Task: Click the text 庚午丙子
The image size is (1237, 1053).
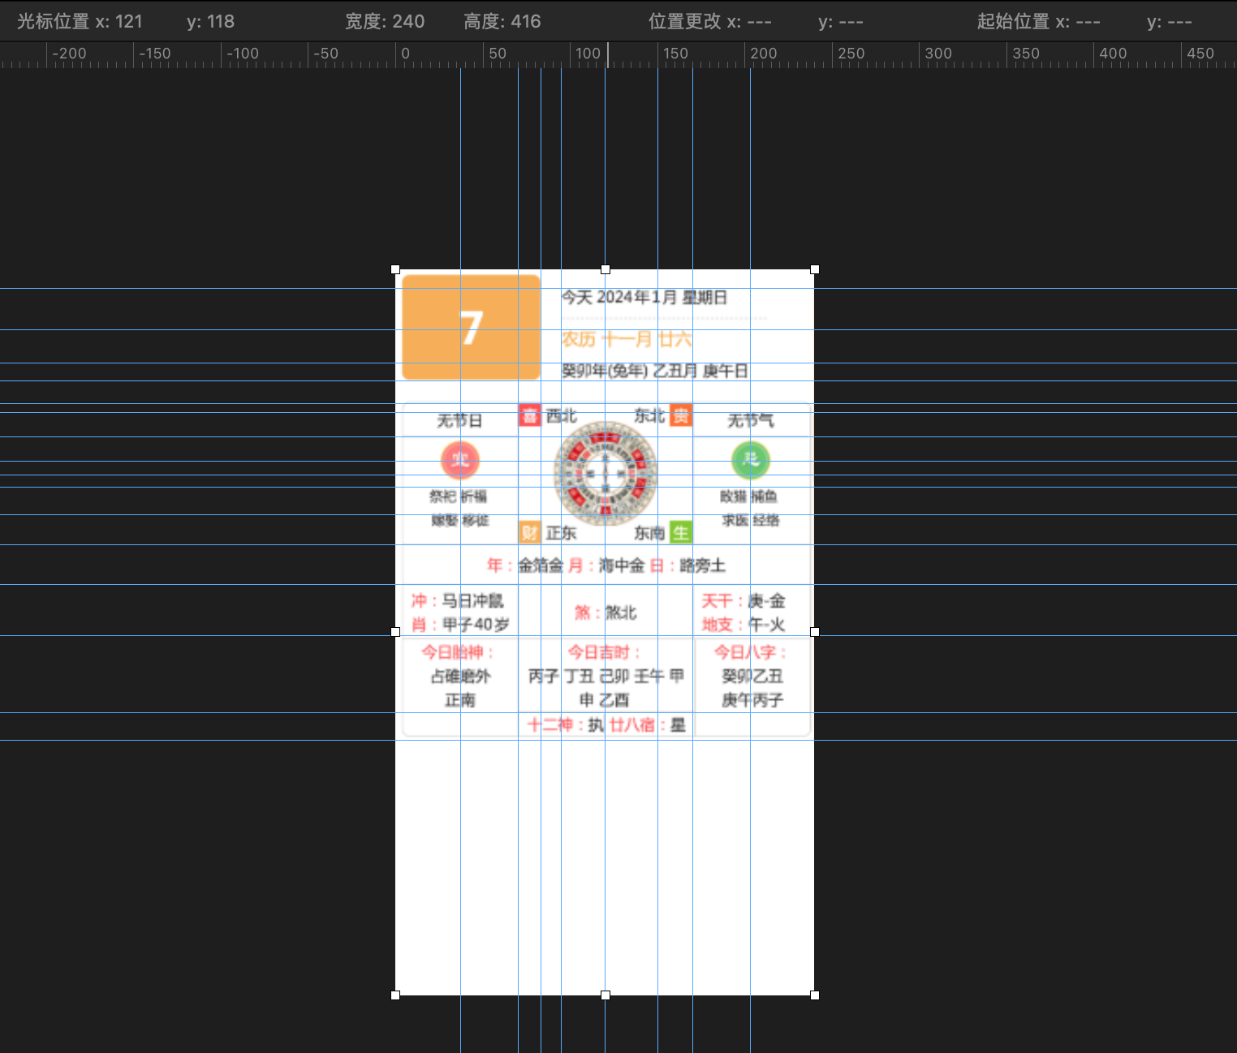Action: (752, 699)
